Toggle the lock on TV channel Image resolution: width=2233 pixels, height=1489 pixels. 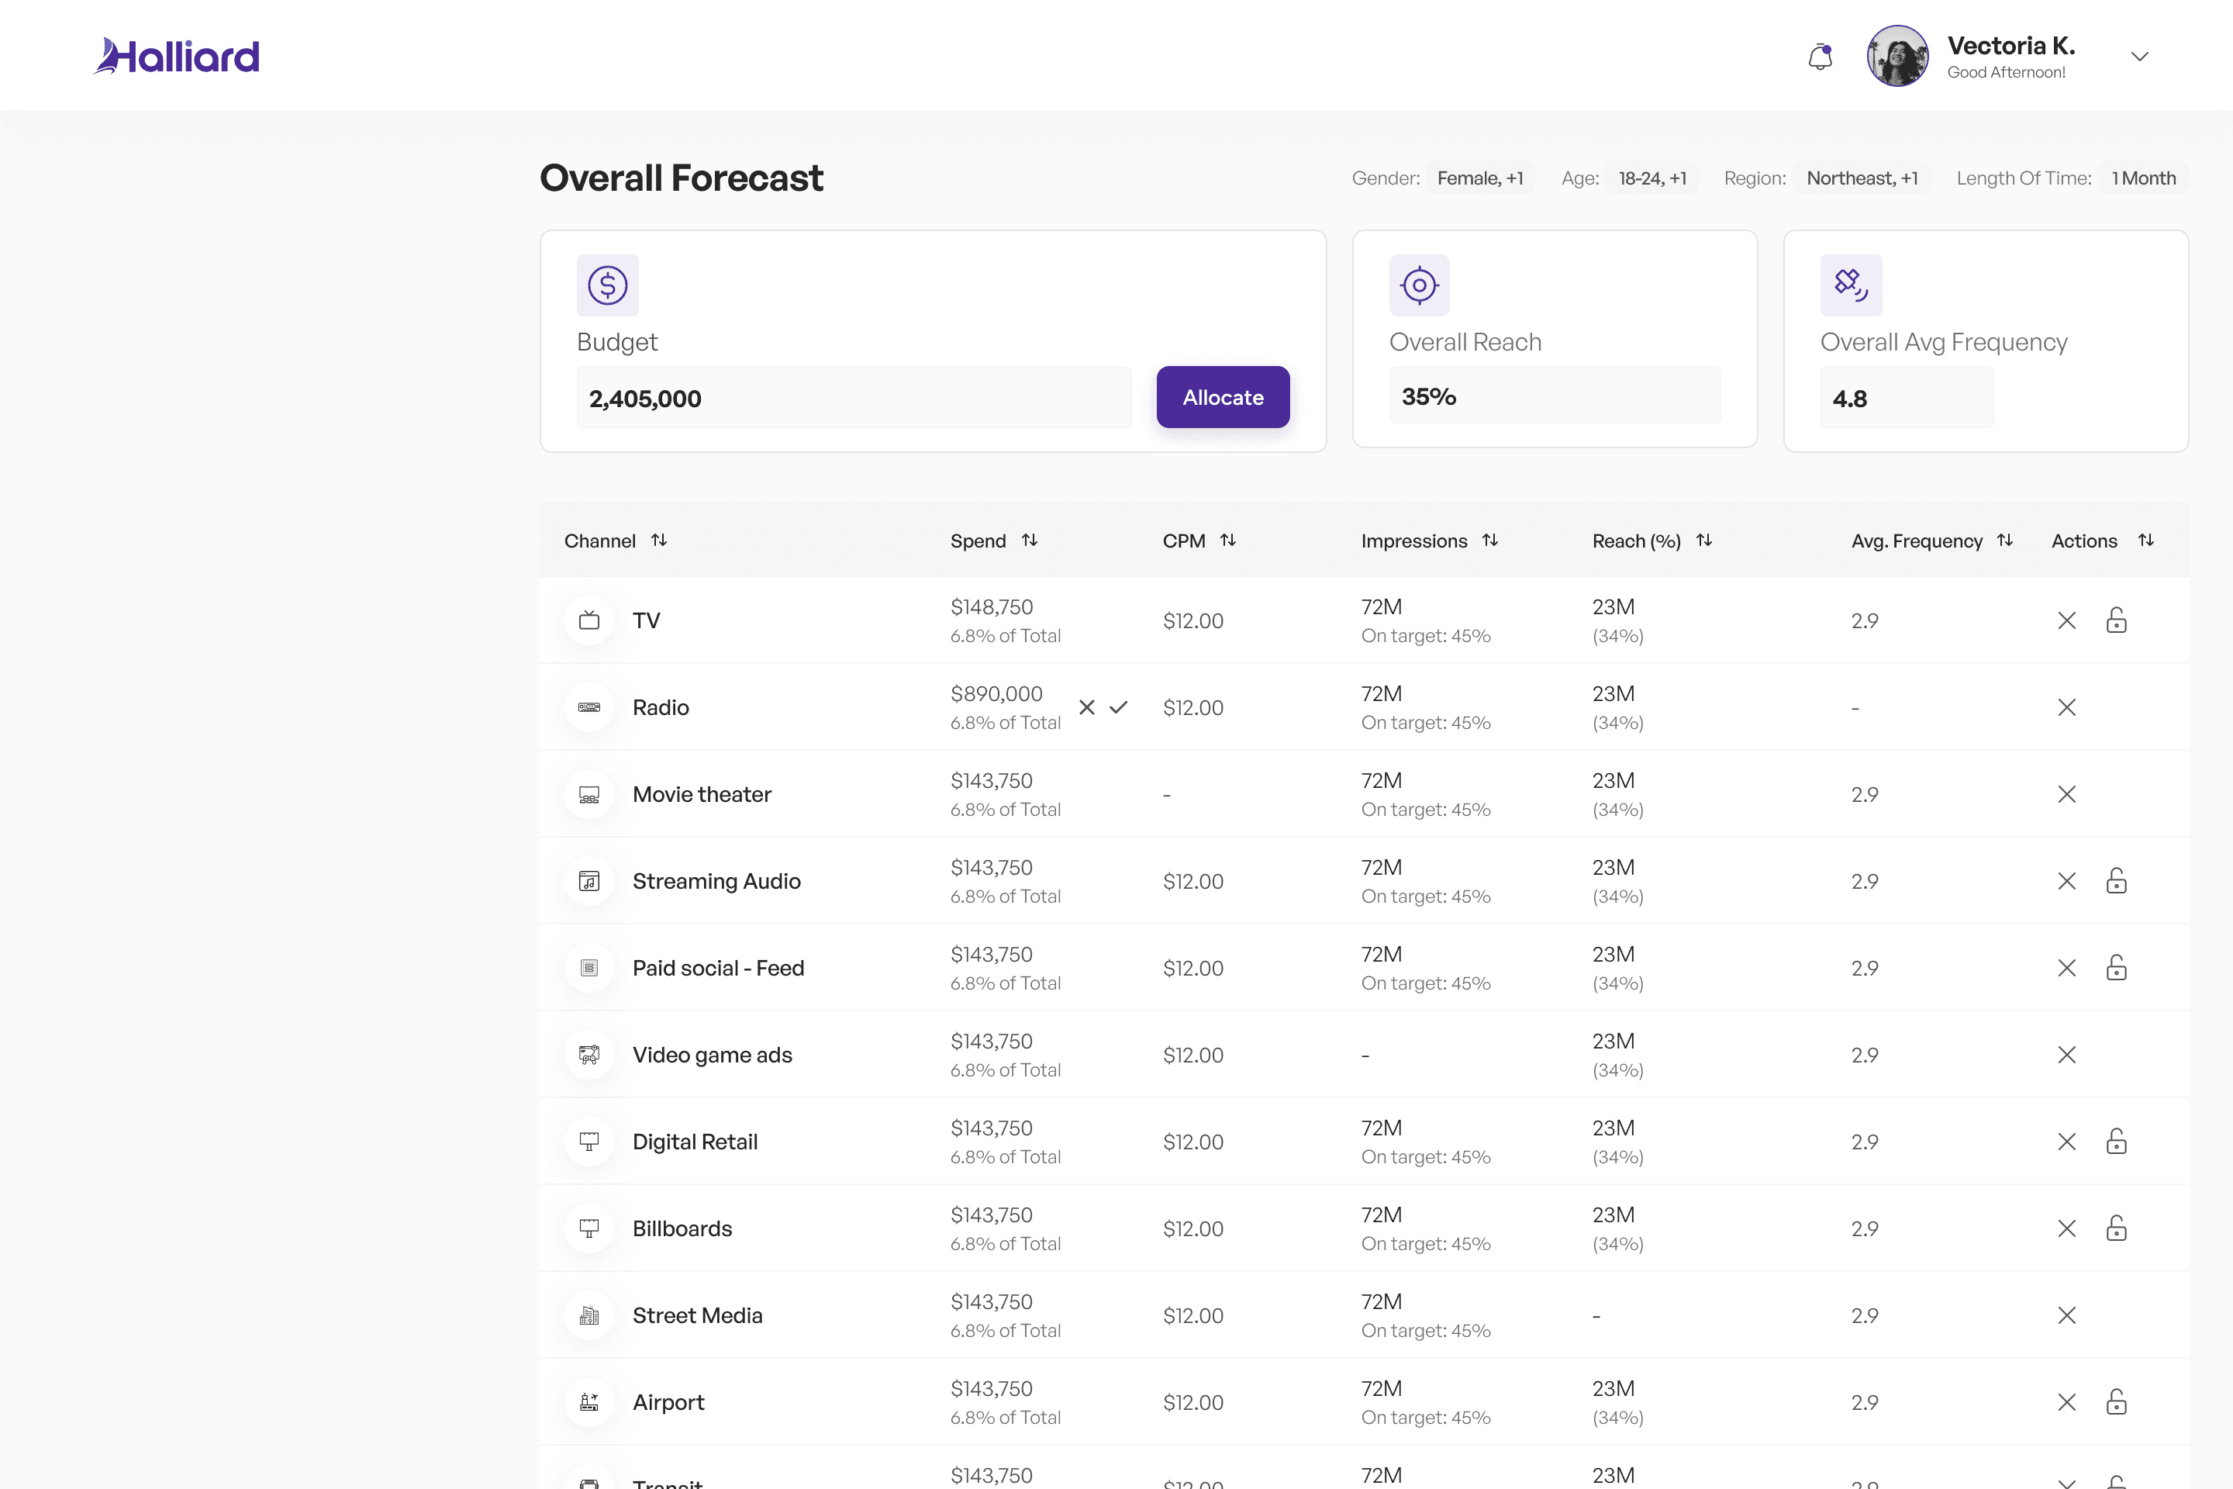tap(2115, 620)
